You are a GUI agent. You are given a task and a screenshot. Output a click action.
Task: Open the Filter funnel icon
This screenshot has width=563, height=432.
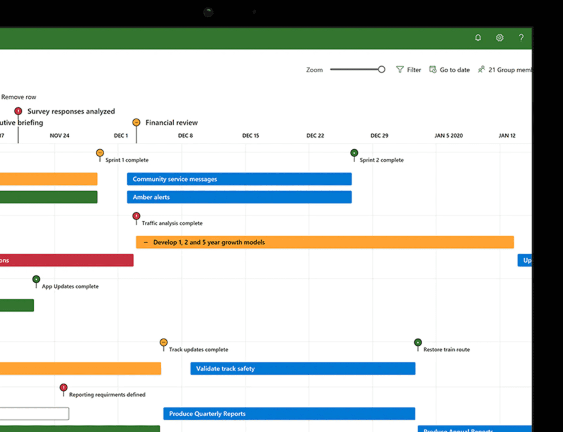399,69
